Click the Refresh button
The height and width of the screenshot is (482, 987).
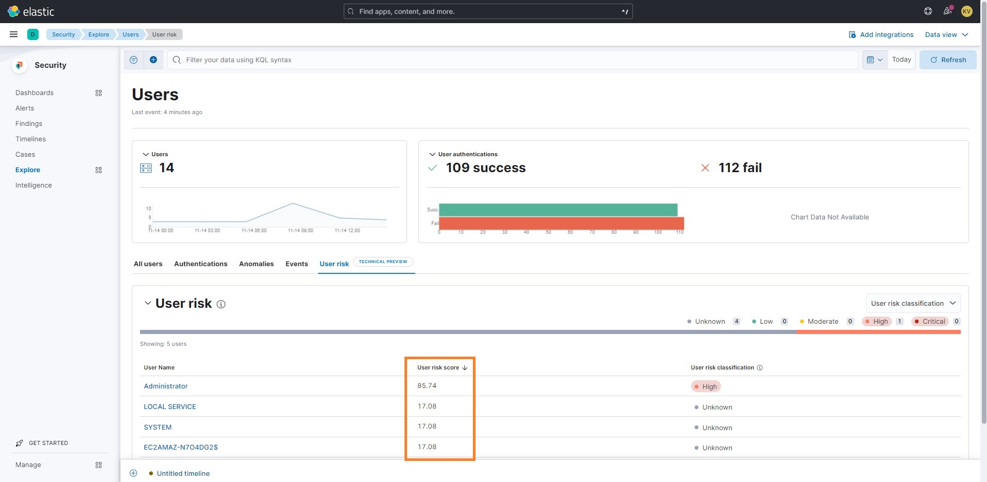[x=947, y=60]
